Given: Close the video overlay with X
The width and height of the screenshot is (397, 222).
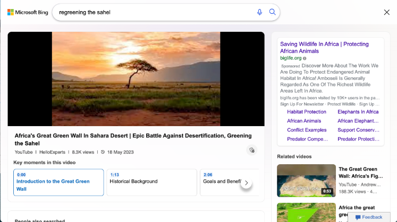Looking at the screenshot, I should (x=386, y=12).
